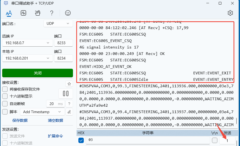Click the auto-frame question mark help button
Screen dimensions: 240x146
pyautogui.click(x=69, y=104)
